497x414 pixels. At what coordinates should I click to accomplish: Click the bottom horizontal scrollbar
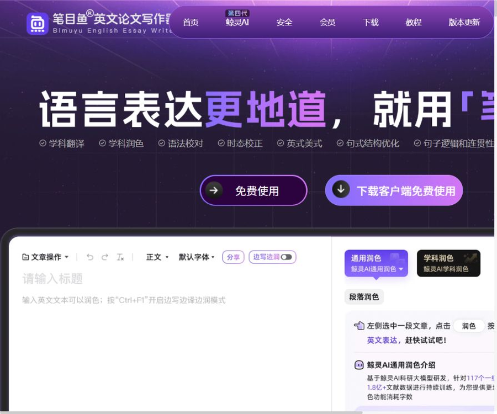point(181,412)
